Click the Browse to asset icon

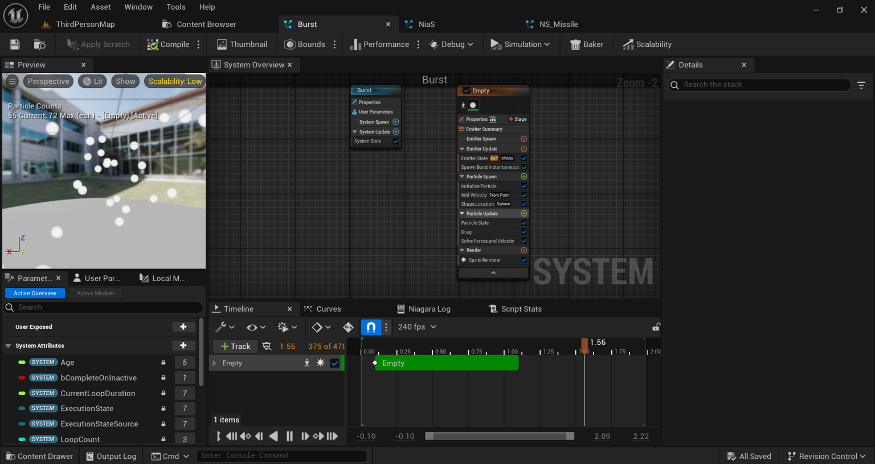tap(40, 44)
